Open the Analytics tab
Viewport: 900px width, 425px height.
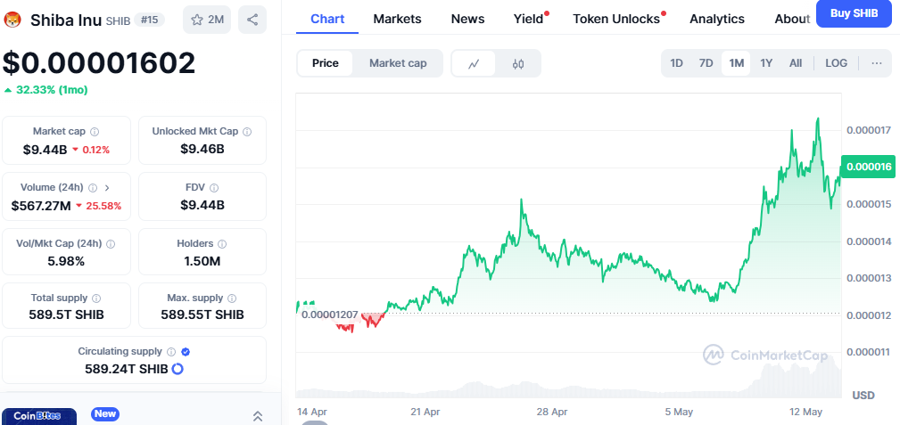pyautogui.click(x=717, y=19)
